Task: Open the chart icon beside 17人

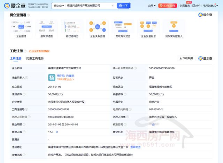Action: tap(57, 132)
